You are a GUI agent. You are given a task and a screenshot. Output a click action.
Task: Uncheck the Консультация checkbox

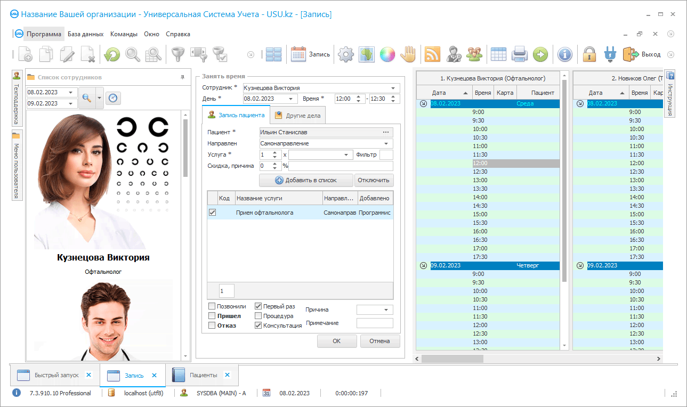pos(258,325)
